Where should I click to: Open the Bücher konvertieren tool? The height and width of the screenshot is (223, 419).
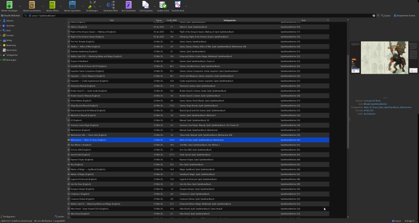tap(32, 5)
